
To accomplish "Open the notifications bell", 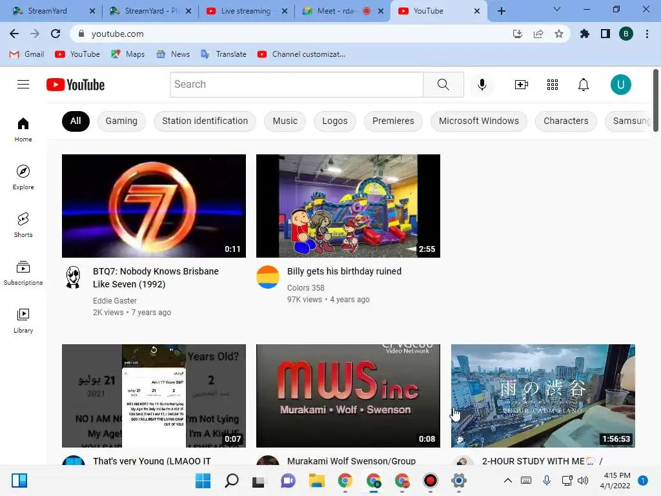I will pos(583,85).
